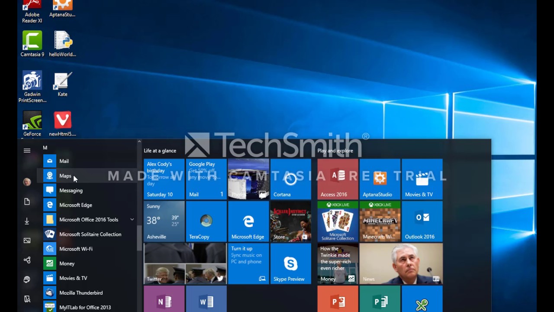Select the Kate desktop icon
Screen dimensions: 554x312
pyautogui.click(x=62, y=84)
